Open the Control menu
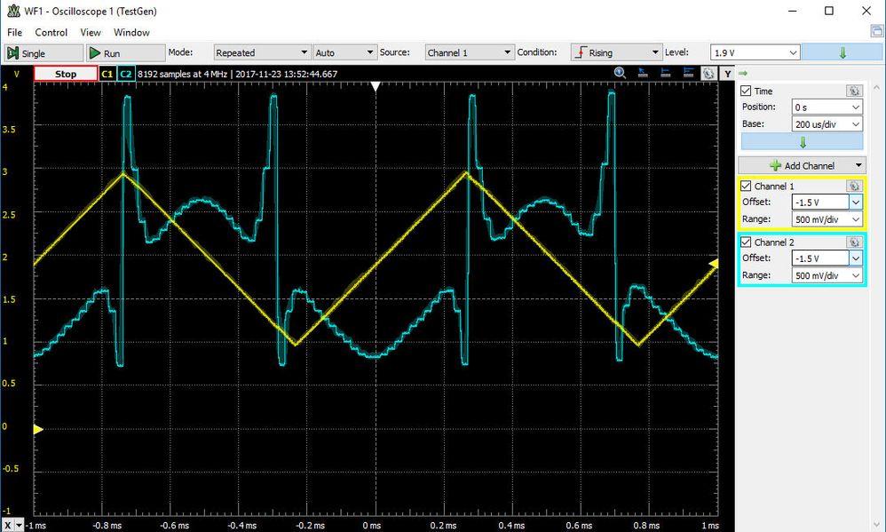 tap(51, 32)
